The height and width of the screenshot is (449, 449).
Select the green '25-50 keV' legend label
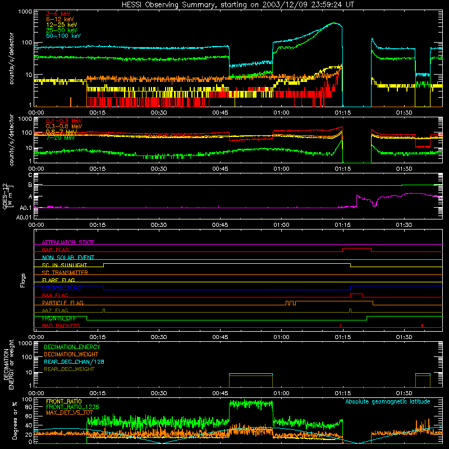(62, 30)
